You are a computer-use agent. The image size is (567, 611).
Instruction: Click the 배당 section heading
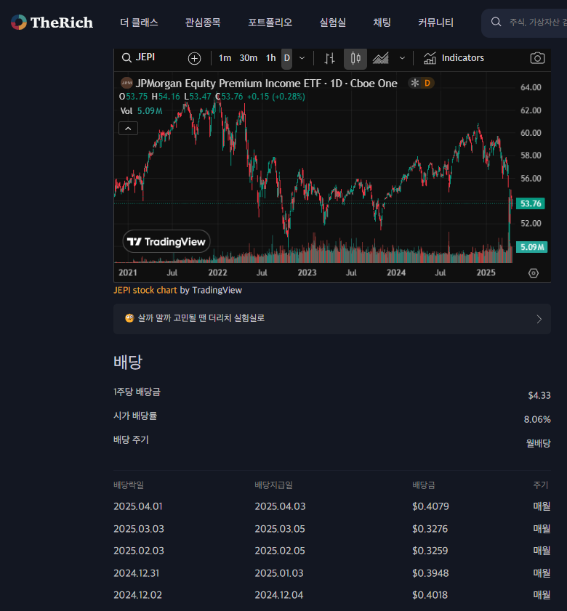coord(128,362)
